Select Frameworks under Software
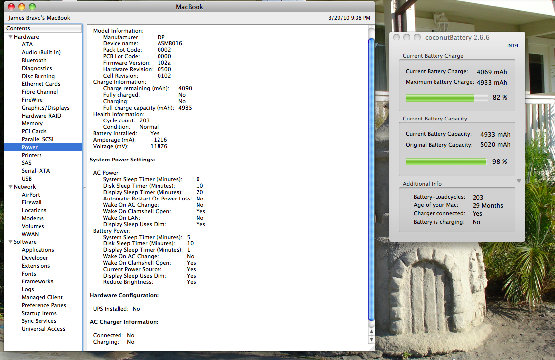This screenshot has width=555, height=360. click(38, 281)
